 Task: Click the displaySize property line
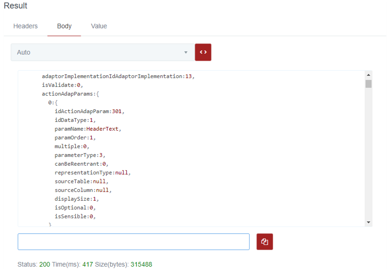click(x=77, y=199)
